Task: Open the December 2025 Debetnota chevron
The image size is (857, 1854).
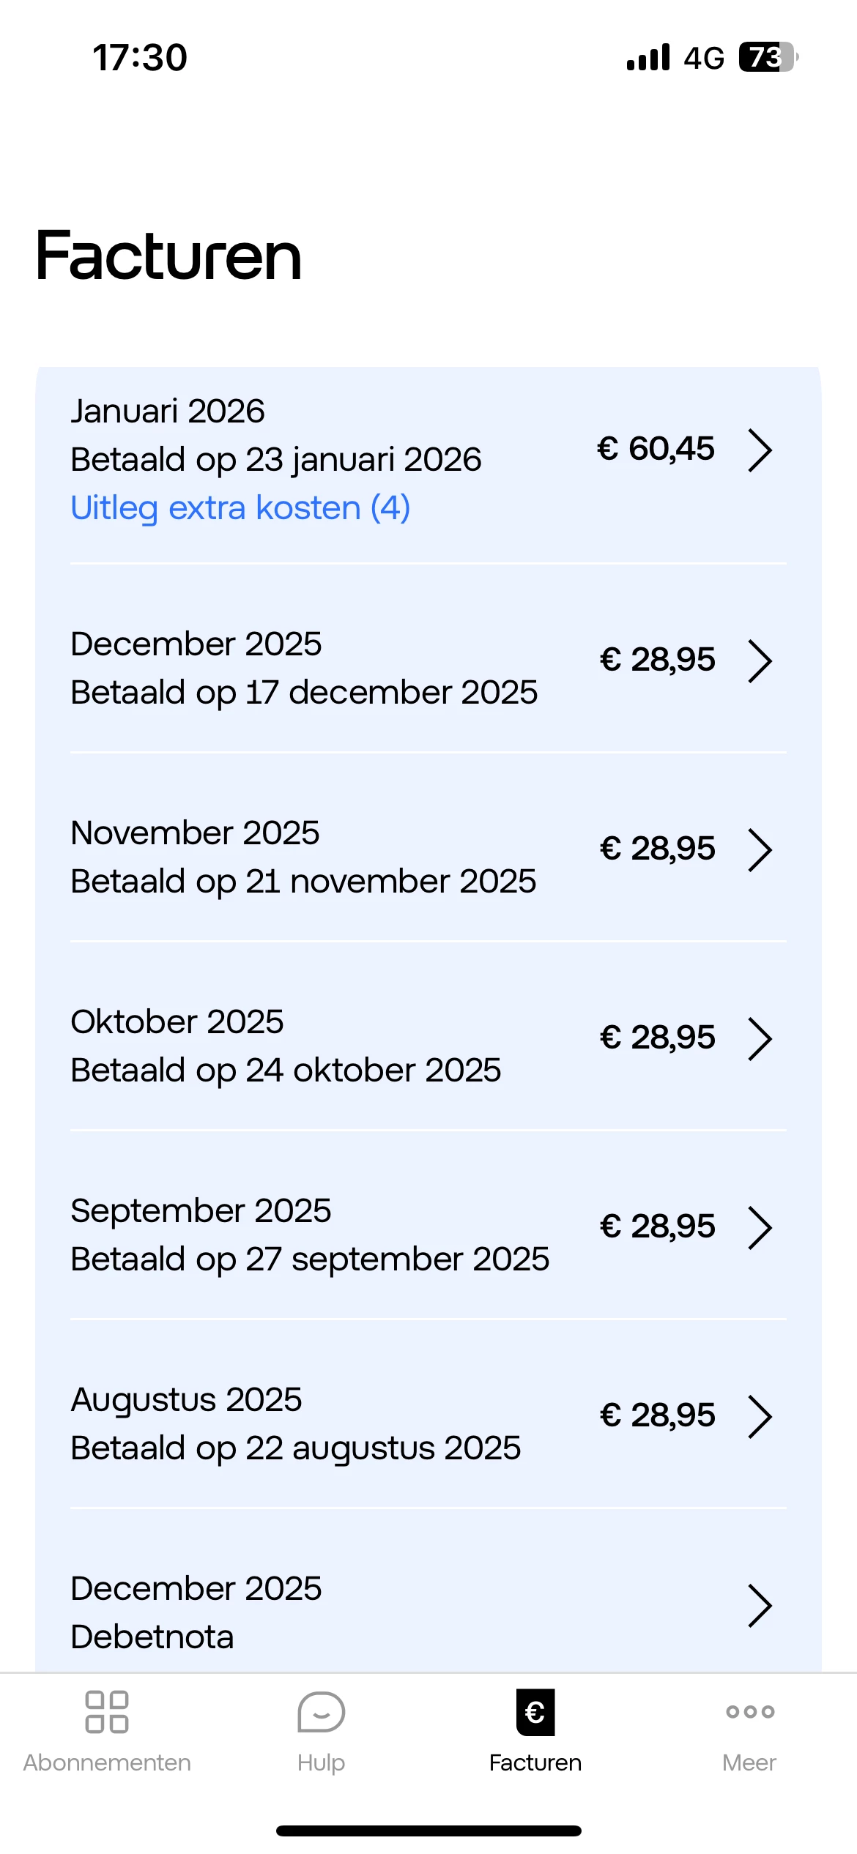Action: click(760, 1606)
